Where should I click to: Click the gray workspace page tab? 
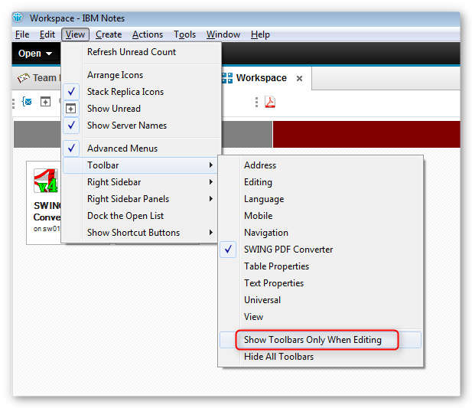pos(246,134)
